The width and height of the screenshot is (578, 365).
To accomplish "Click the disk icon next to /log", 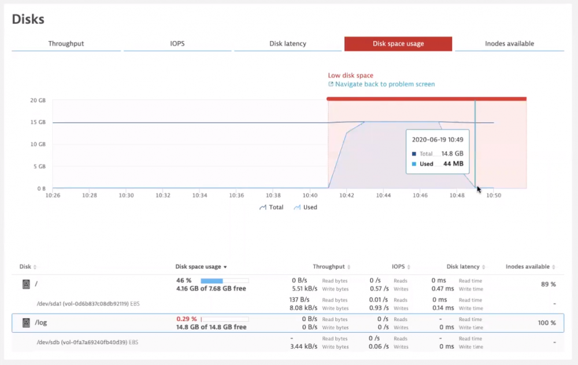I will coord(25,322).
